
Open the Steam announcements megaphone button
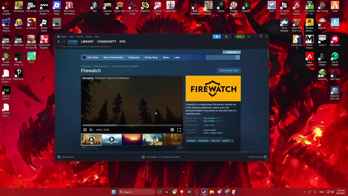click(x=217, y=36)
